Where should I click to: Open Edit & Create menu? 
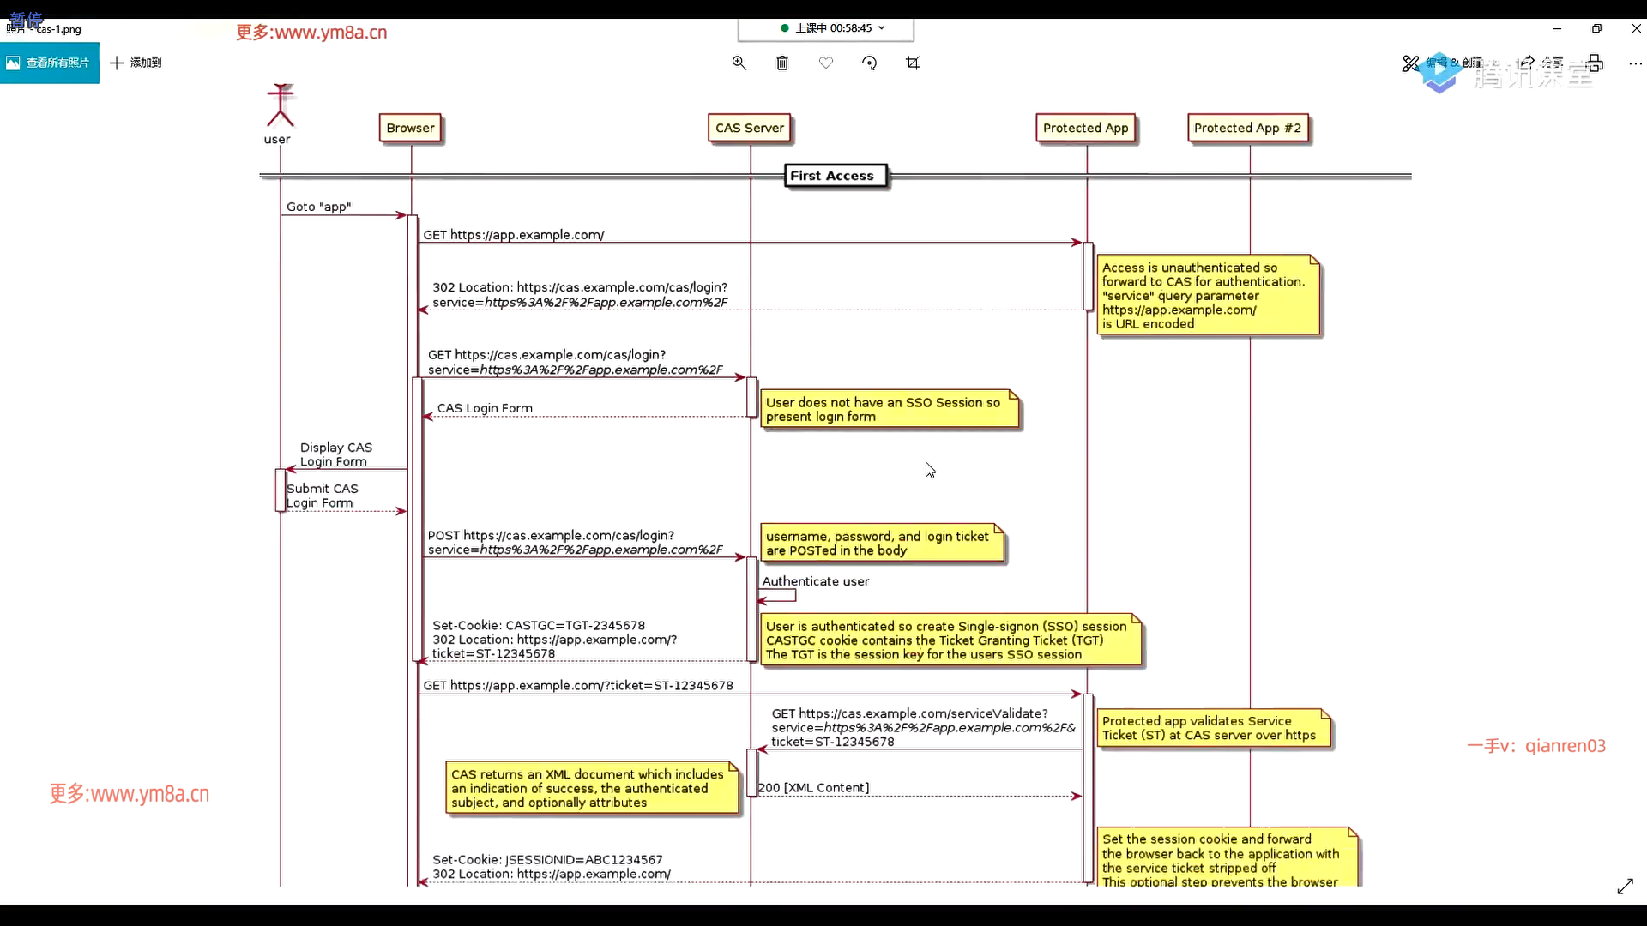(1441, 63)
